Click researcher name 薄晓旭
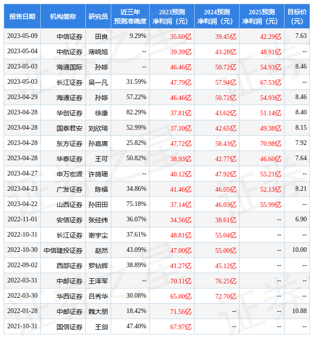The image size is (310, 338). coord(98,52)
